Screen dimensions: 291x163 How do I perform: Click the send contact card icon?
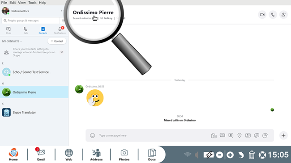(248, 135)
